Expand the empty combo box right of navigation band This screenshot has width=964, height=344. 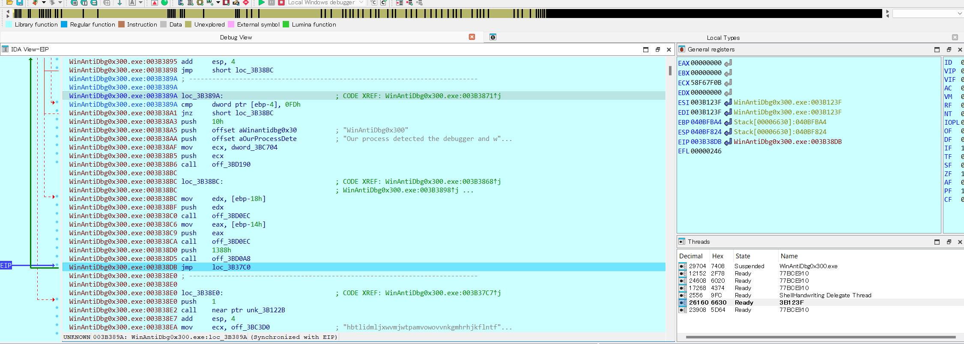(959, 14)
